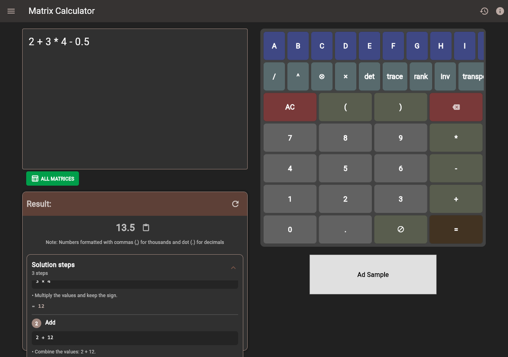Click the Ad Sample banner
508x357 pixels.
point(373,274)
